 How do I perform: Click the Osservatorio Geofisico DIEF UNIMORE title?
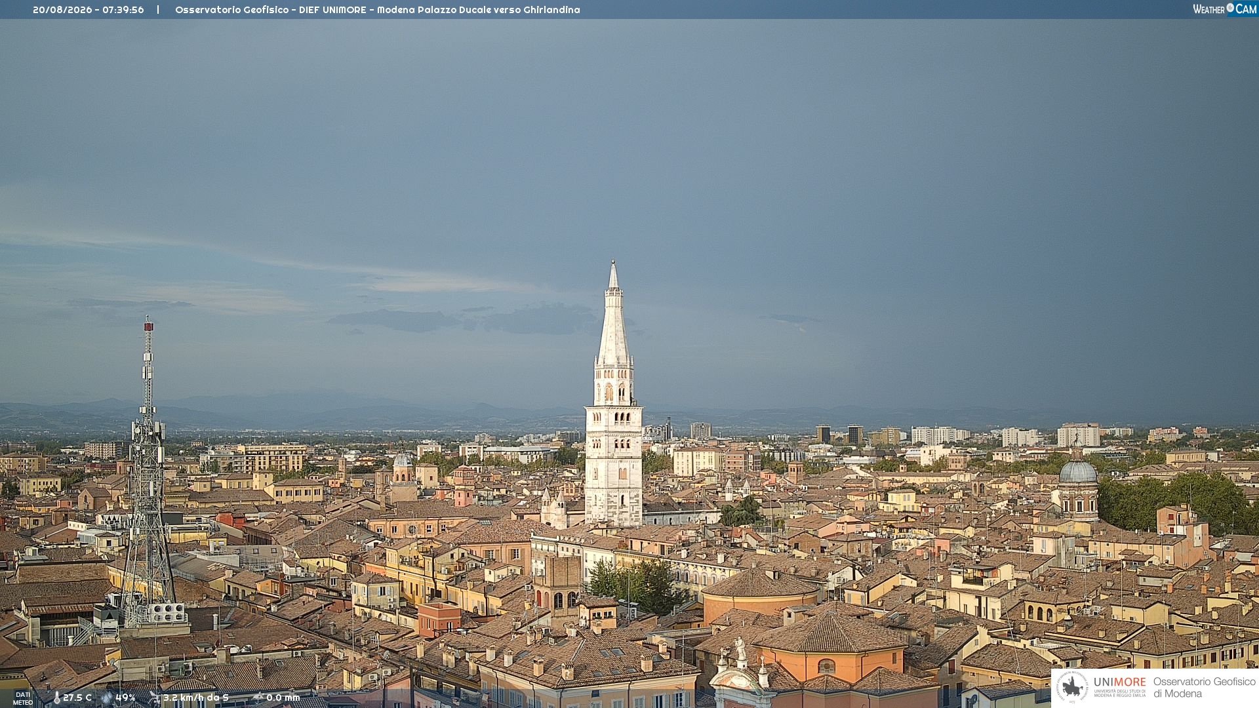coord(271,10)
